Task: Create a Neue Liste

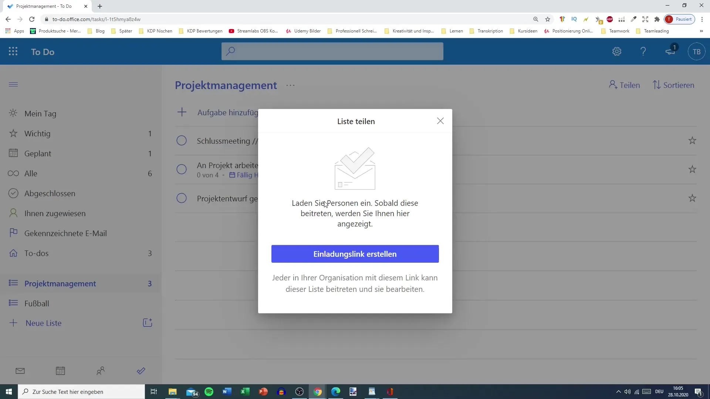Action: click(x=43, y=323)
